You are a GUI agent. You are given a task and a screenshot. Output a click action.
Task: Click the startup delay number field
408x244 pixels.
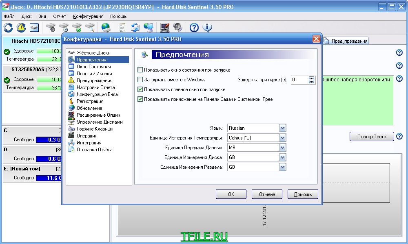[x=299, y=80]
